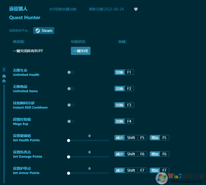
Task: Click 增加 F5 hotkey button
Action: (x=159, y=137)
